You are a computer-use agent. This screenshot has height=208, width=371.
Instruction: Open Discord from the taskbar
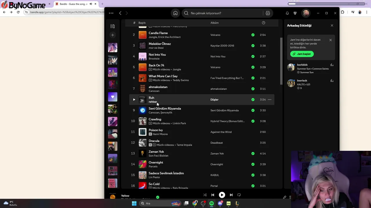tap(220, 203)
